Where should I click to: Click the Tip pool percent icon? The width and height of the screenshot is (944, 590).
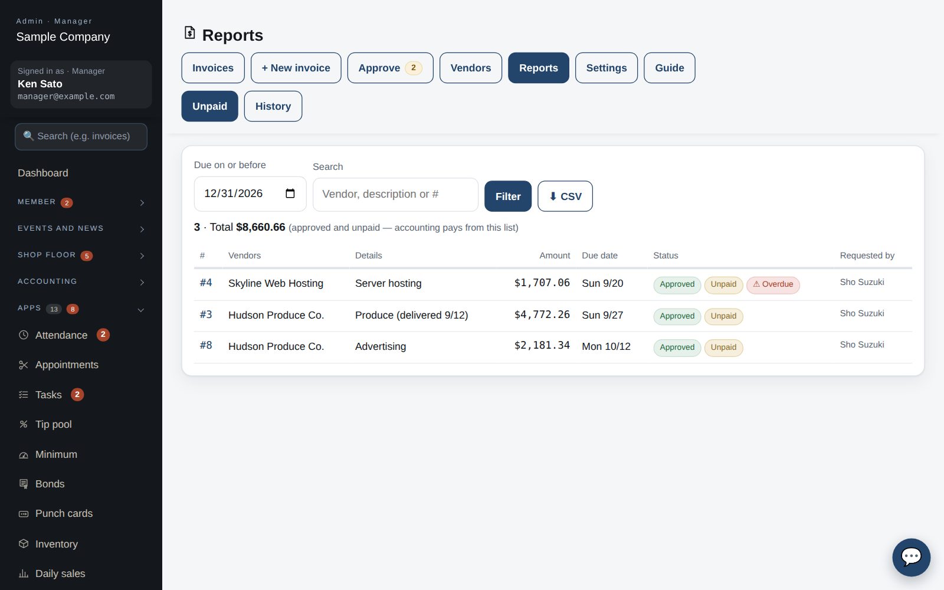tap(24, 424)
